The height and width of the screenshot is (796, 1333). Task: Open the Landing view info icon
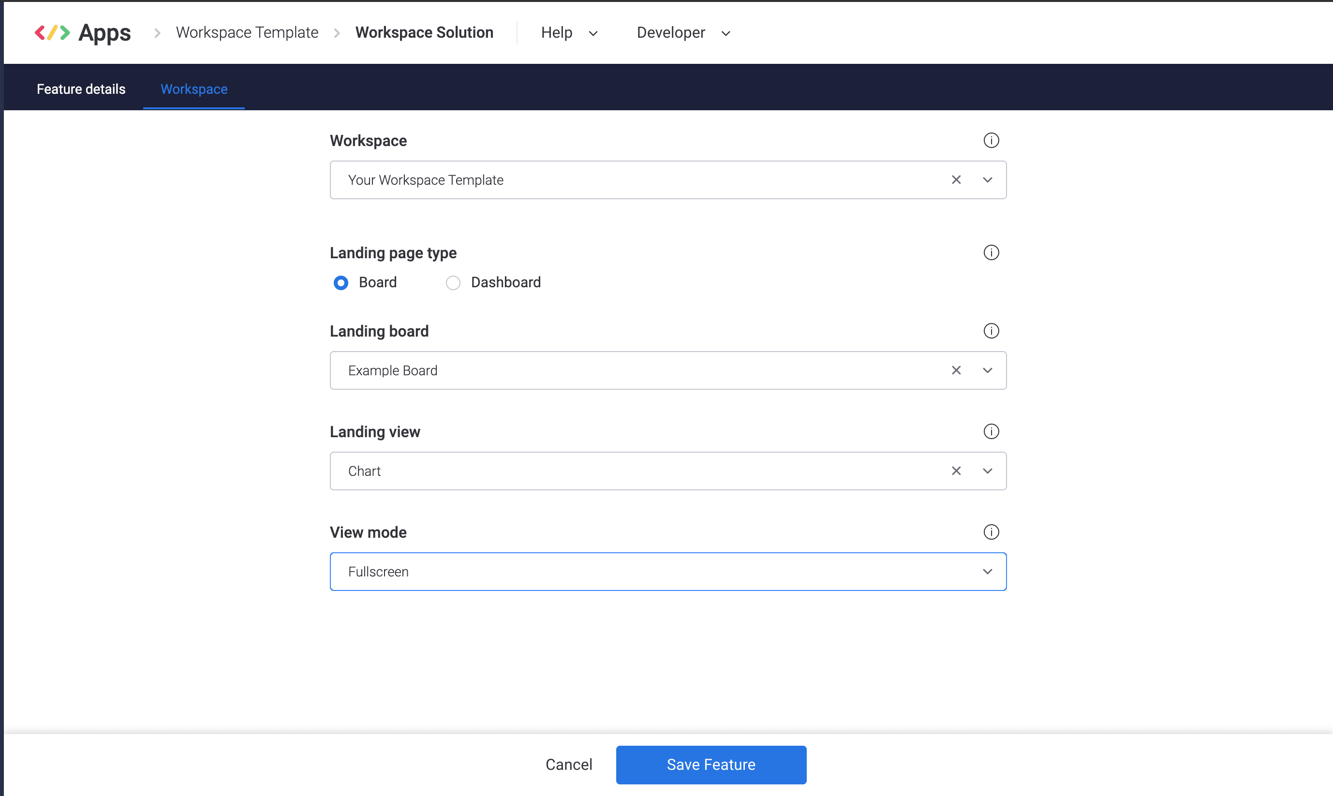pyautogui.click(x=991, y=432)
